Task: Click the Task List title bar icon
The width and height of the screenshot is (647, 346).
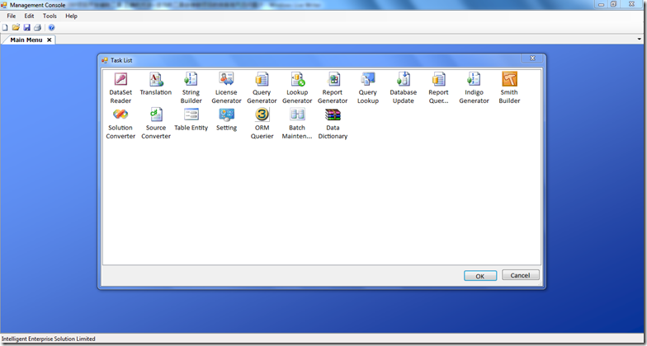Action: (105, 60)
